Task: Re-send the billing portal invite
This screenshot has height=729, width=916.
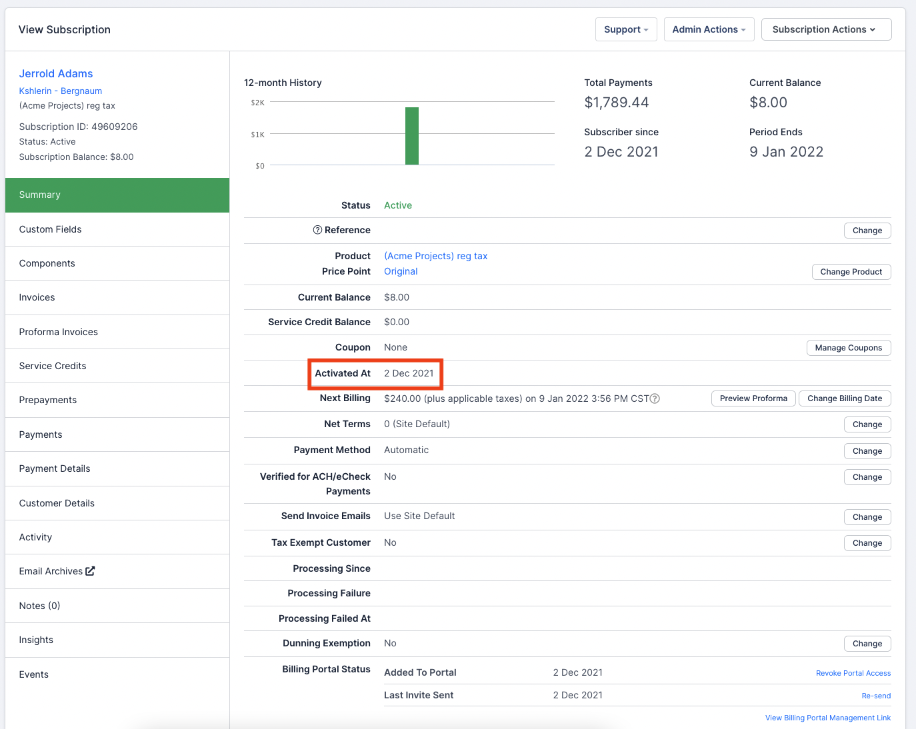Action: tap(875, 696)
